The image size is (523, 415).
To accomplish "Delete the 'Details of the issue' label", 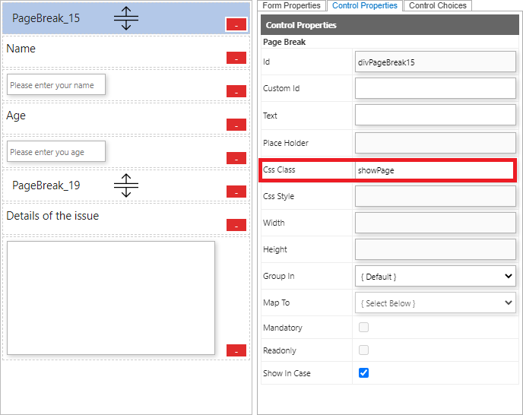I will 236,225.
